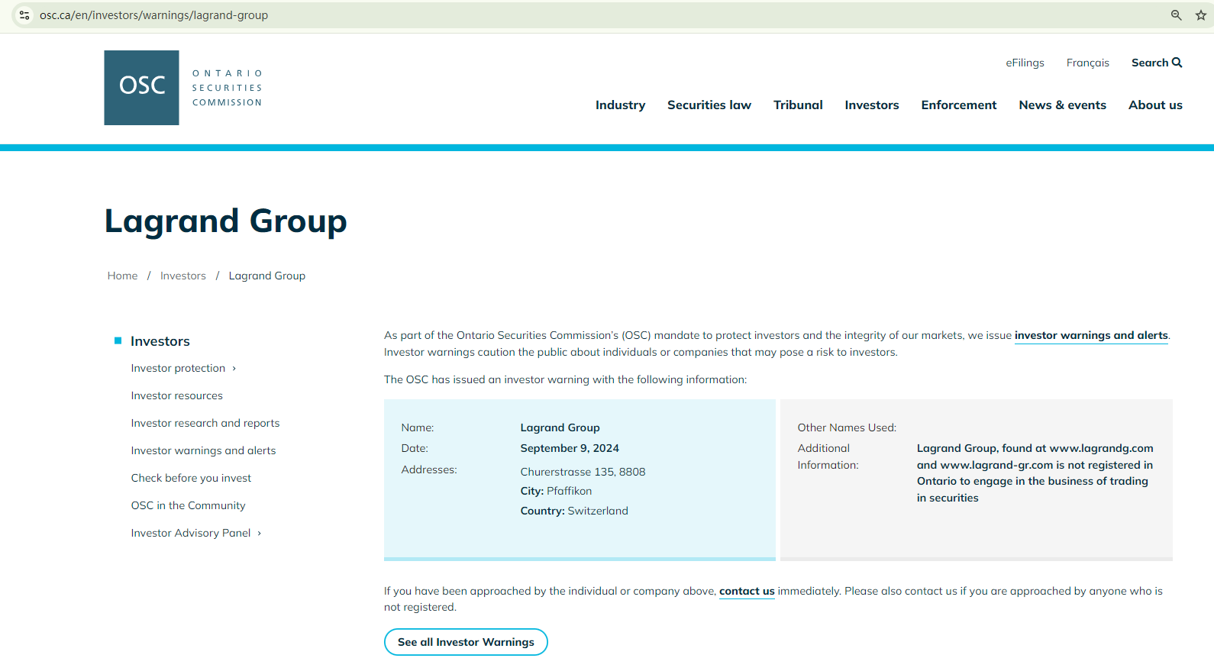The height and width of the screenshot is (671, 1214).
Task: Open the Enforcement menu
Action: click(x=959, y=105)
